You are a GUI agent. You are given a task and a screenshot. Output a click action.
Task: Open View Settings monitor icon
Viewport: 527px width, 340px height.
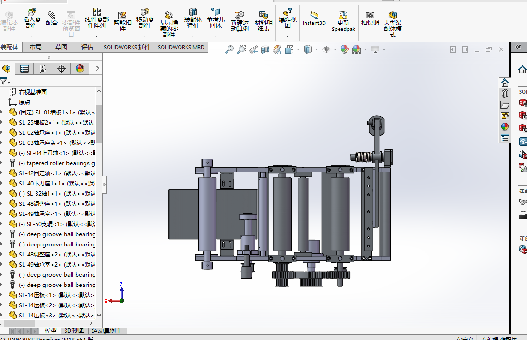click(375, 50)
